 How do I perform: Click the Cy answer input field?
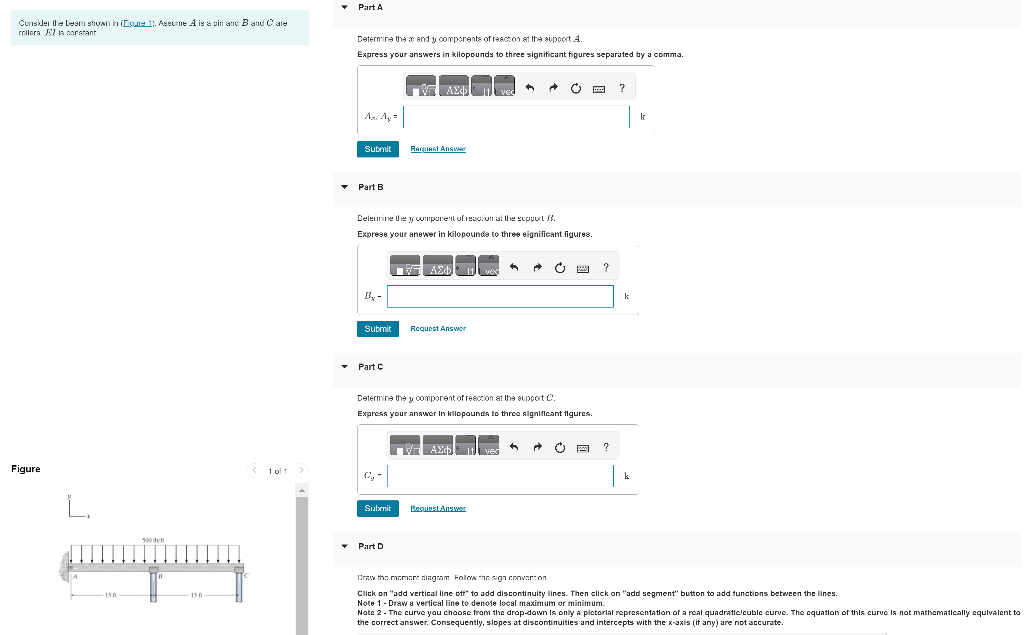500,476
